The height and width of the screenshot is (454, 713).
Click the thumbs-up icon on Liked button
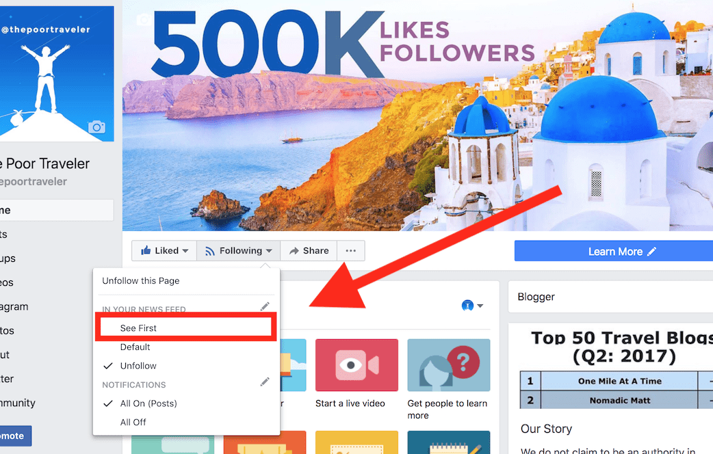tap(146, 251)
